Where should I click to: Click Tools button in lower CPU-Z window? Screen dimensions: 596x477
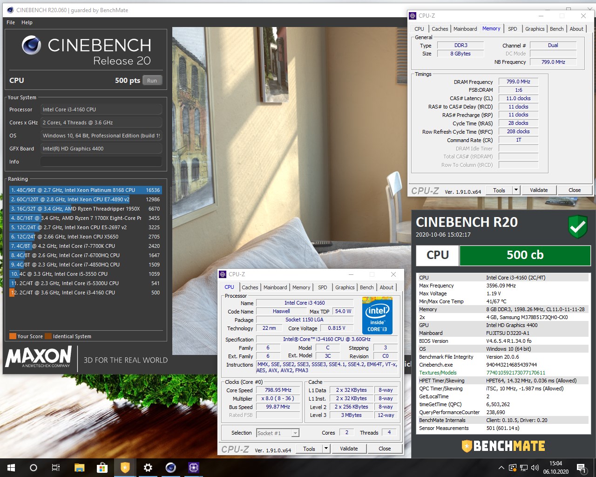309,449
